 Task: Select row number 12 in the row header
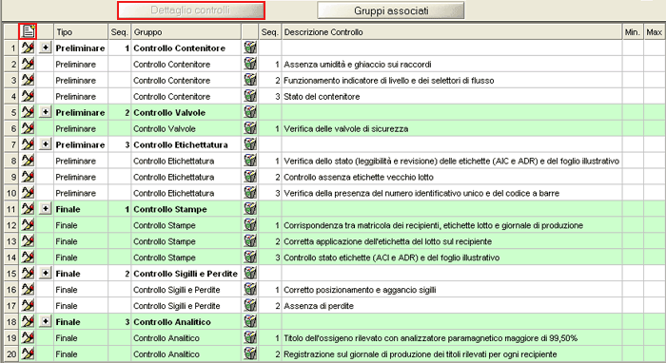(11, 225)
